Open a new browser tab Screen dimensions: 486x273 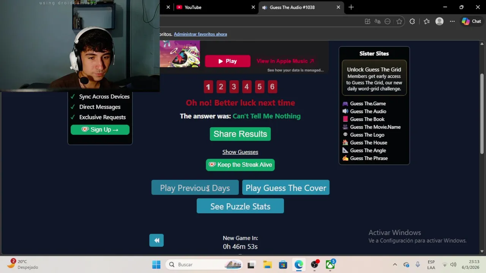[x=351, y=7]
